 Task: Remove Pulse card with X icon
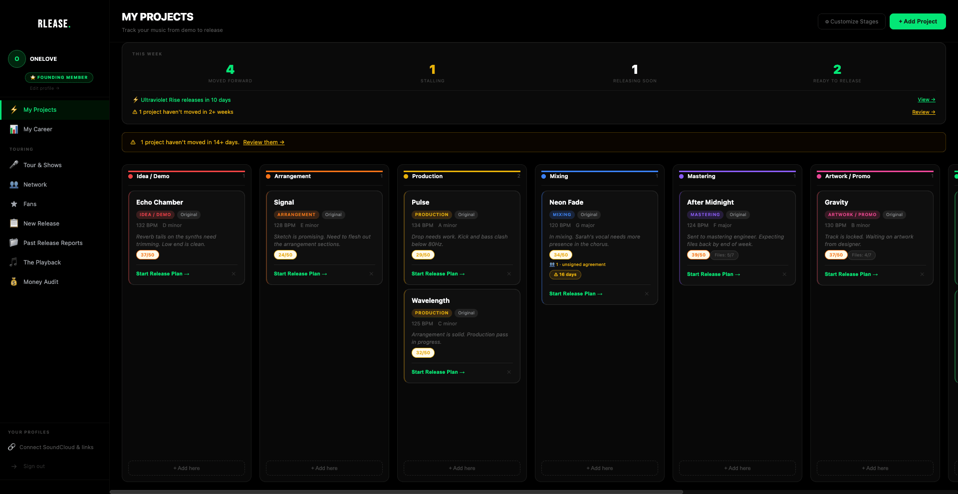[509, 274]
